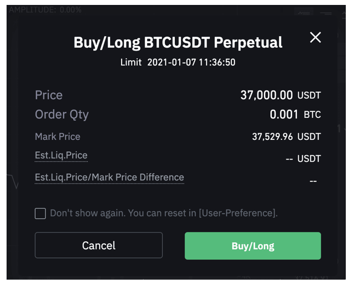
Task: Click the BTC unit beside order quantity
Action: click(x=312, y=115)
